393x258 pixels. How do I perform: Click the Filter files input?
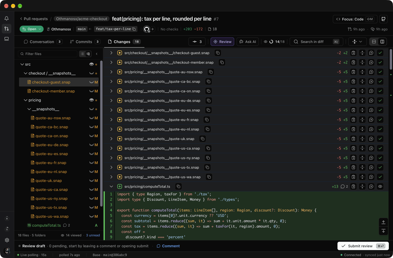[x=48, y=54]
